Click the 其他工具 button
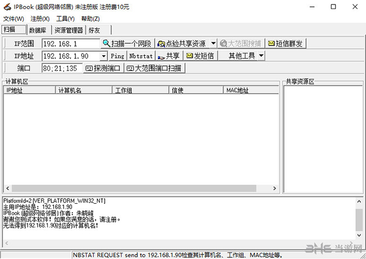Screen dimensions: 366x259 pyautogui.click(x=238, y=56)
